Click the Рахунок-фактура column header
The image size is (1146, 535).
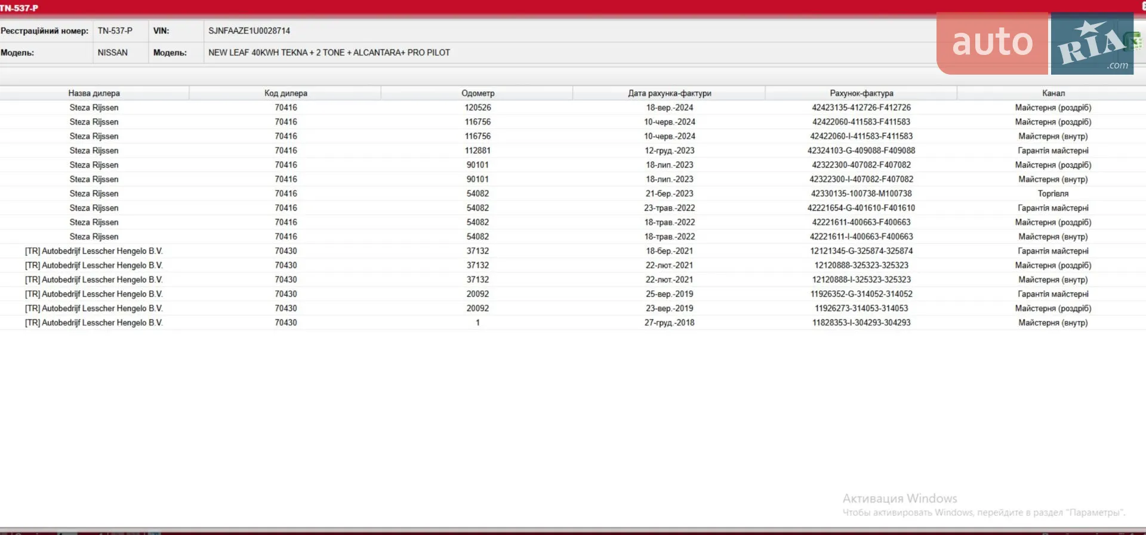pos(861,93)
